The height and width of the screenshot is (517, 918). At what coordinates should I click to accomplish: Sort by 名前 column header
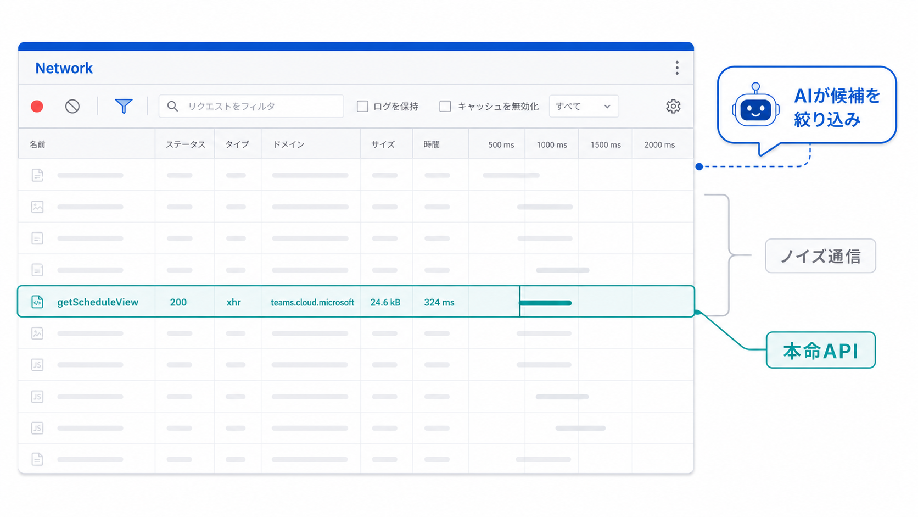(x=37, y=144)
